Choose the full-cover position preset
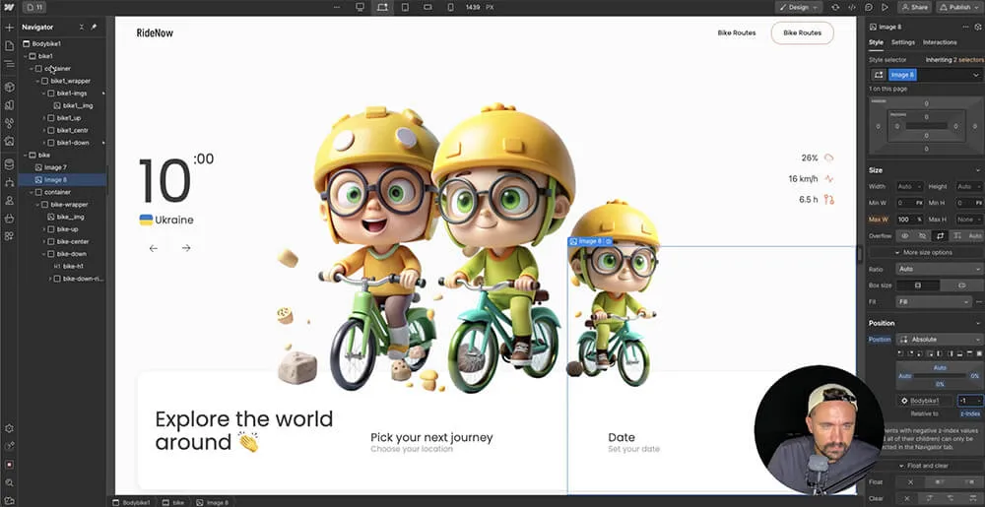The image size is (985, 507). click(x=978, y=353)
